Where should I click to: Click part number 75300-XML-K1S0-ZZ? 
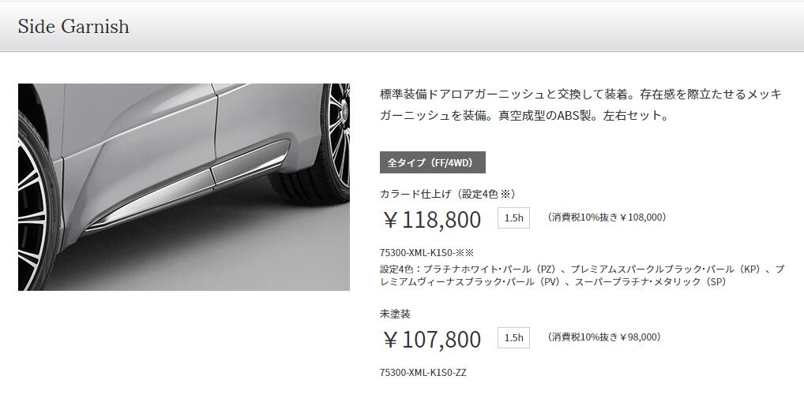pos(423,373)
